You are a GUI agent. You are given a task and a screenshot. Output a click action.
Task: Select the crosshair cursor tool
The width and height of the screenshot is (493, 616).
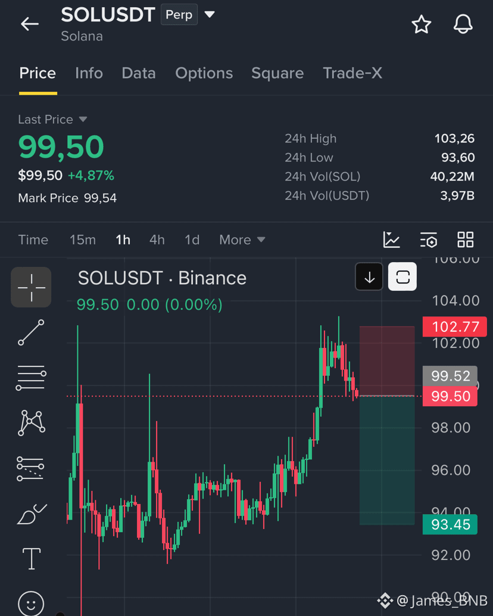31,287
